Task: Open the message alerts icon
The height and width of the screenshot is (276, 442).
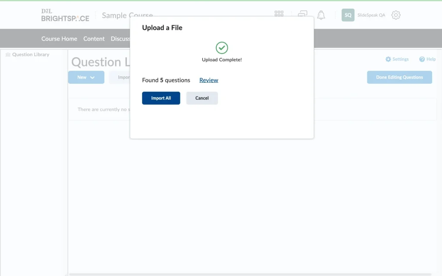Action: point(303,14)
